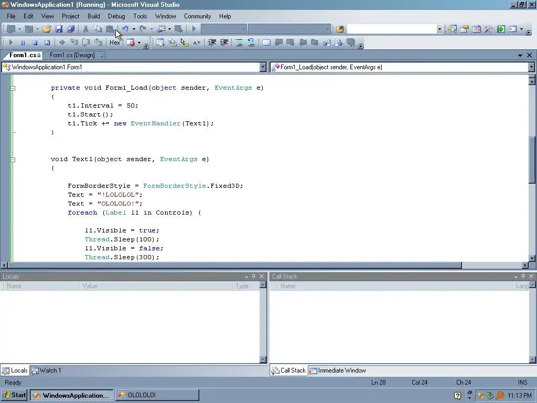
Task: Click the code editor vertical scrollbar thumb
Action: (x=532, y=160)
